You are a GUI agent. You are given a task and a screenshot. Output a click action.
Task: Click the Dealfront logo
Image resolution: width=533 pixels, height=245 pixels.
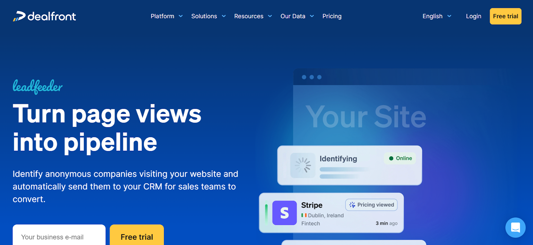click(44, 16)
